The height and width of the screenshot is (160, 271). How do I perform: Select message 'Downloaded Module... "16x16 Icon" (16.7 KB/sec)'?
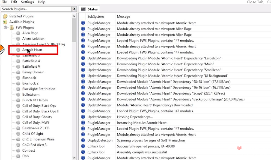coord(174,87)
